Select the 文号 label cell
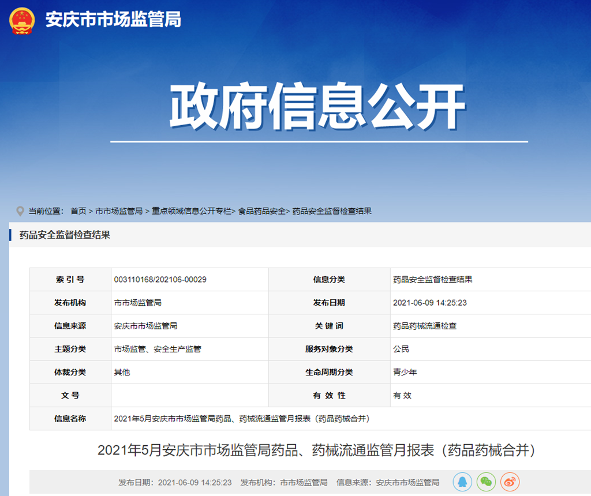The width and height of the screenshot is (591, 496). point(70,396)
